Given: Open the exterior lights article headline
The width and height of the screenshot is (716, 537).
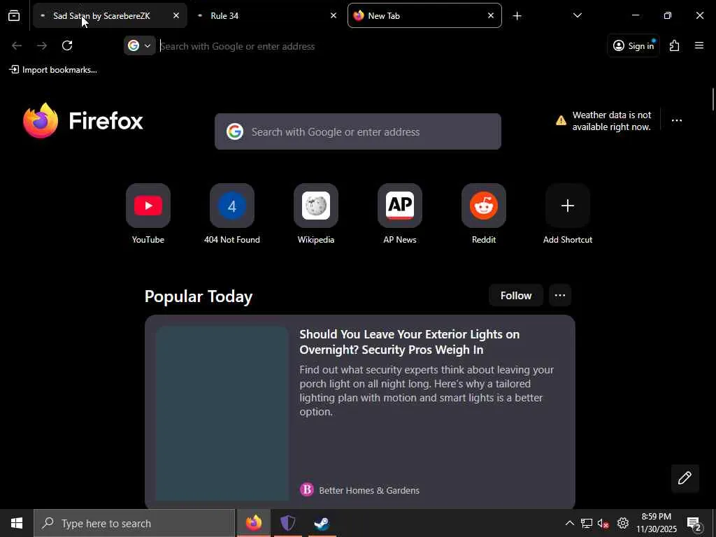Looking at the screenshot, I should coord(410,341).
